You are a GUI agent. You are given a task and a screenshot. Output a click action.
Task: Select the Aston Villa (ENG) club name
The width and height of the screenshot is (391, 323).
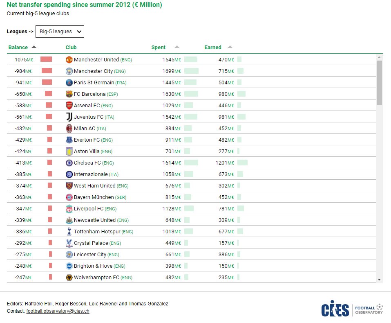click(93, 151)
